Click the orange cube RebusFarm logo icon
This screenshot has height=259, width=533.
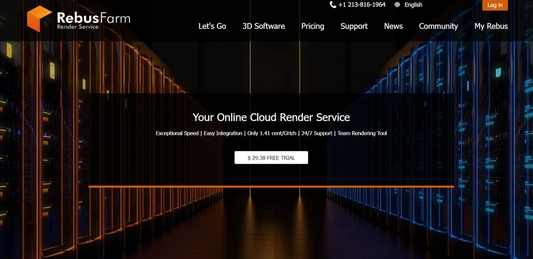tap(39, 19)
